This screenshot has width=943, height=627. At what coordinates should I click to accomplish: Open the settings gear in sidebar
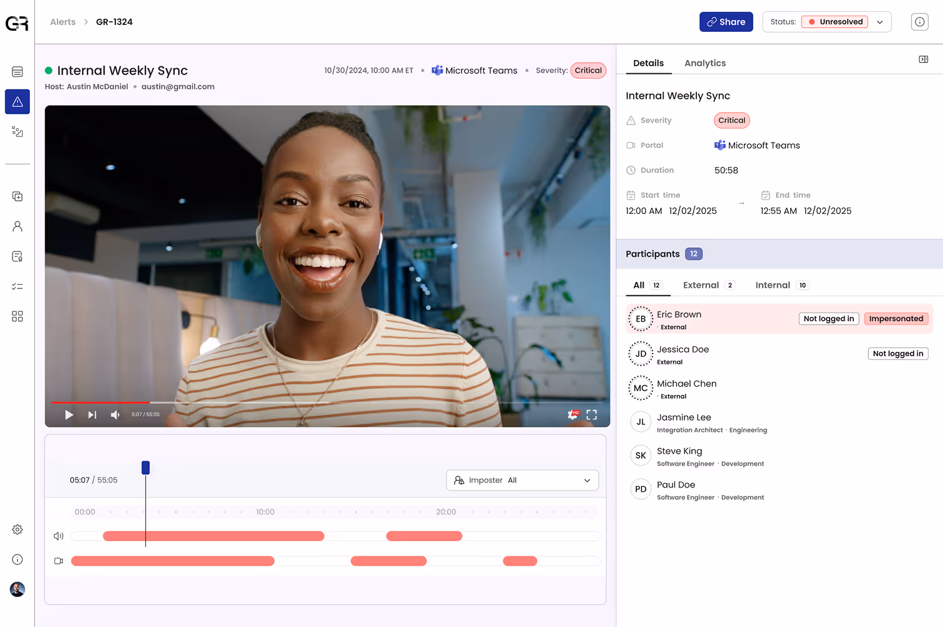tap(18, 529)
